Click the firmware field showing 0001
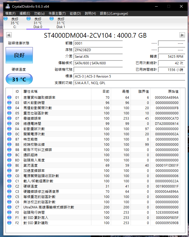This screenshot has width=189, height=237. pos(98,43)
